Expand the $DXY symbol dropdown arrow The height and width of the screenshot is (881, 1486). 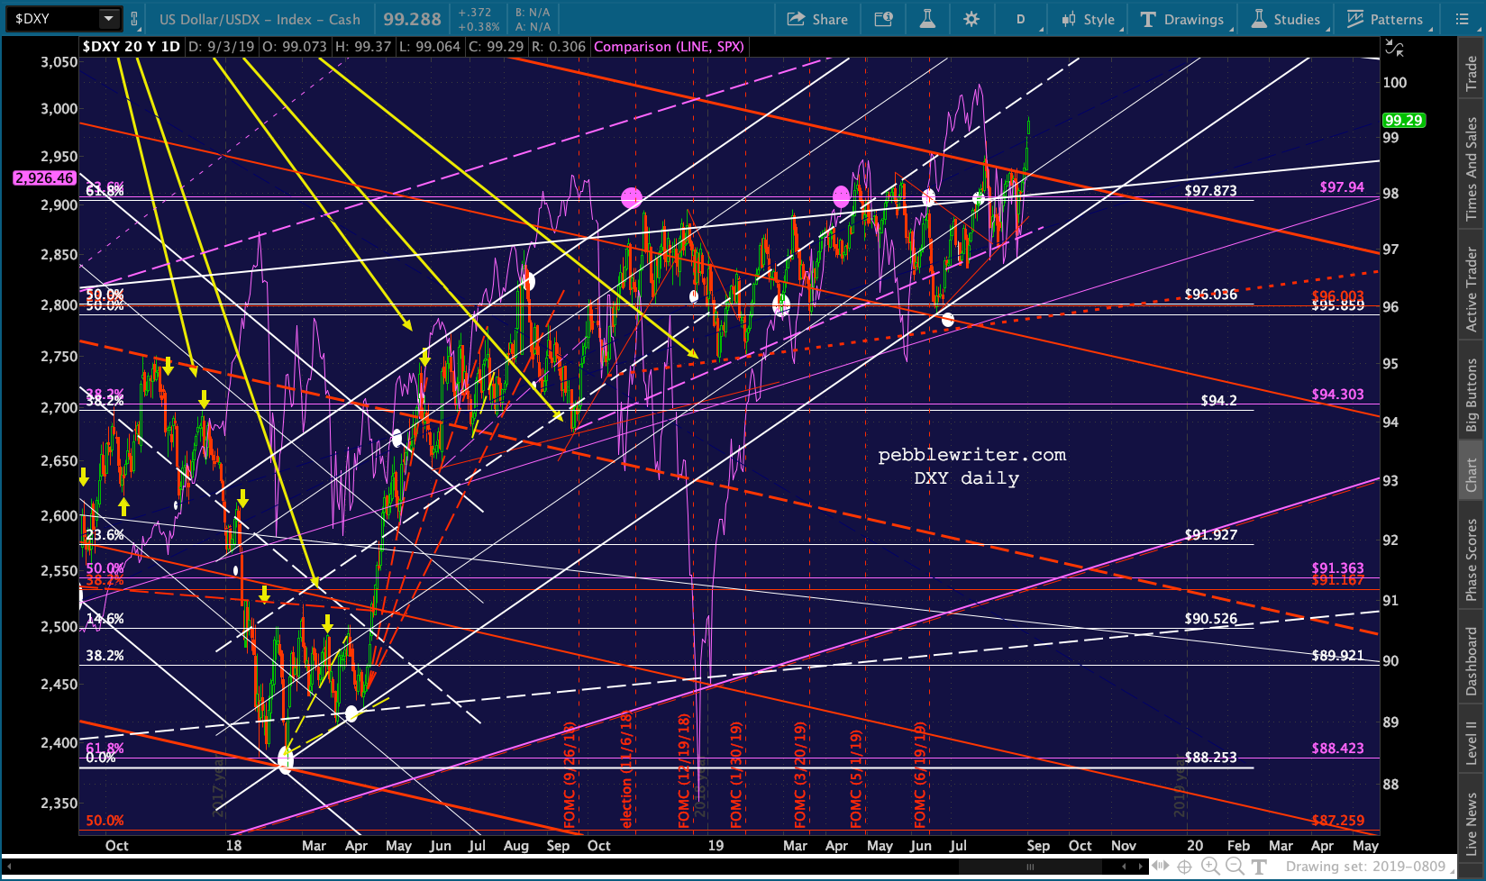(109, 18)
